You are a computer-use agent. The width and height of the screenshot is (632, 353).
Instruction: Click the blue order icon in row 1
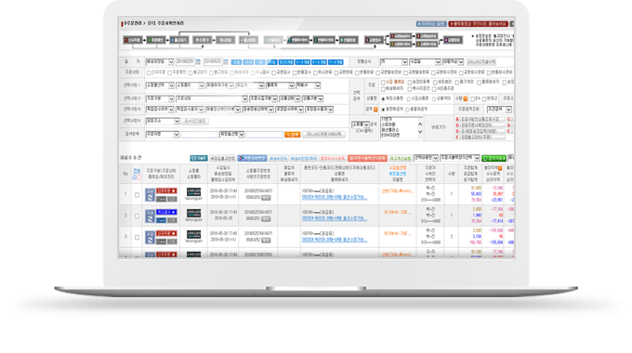pos(150,195)
